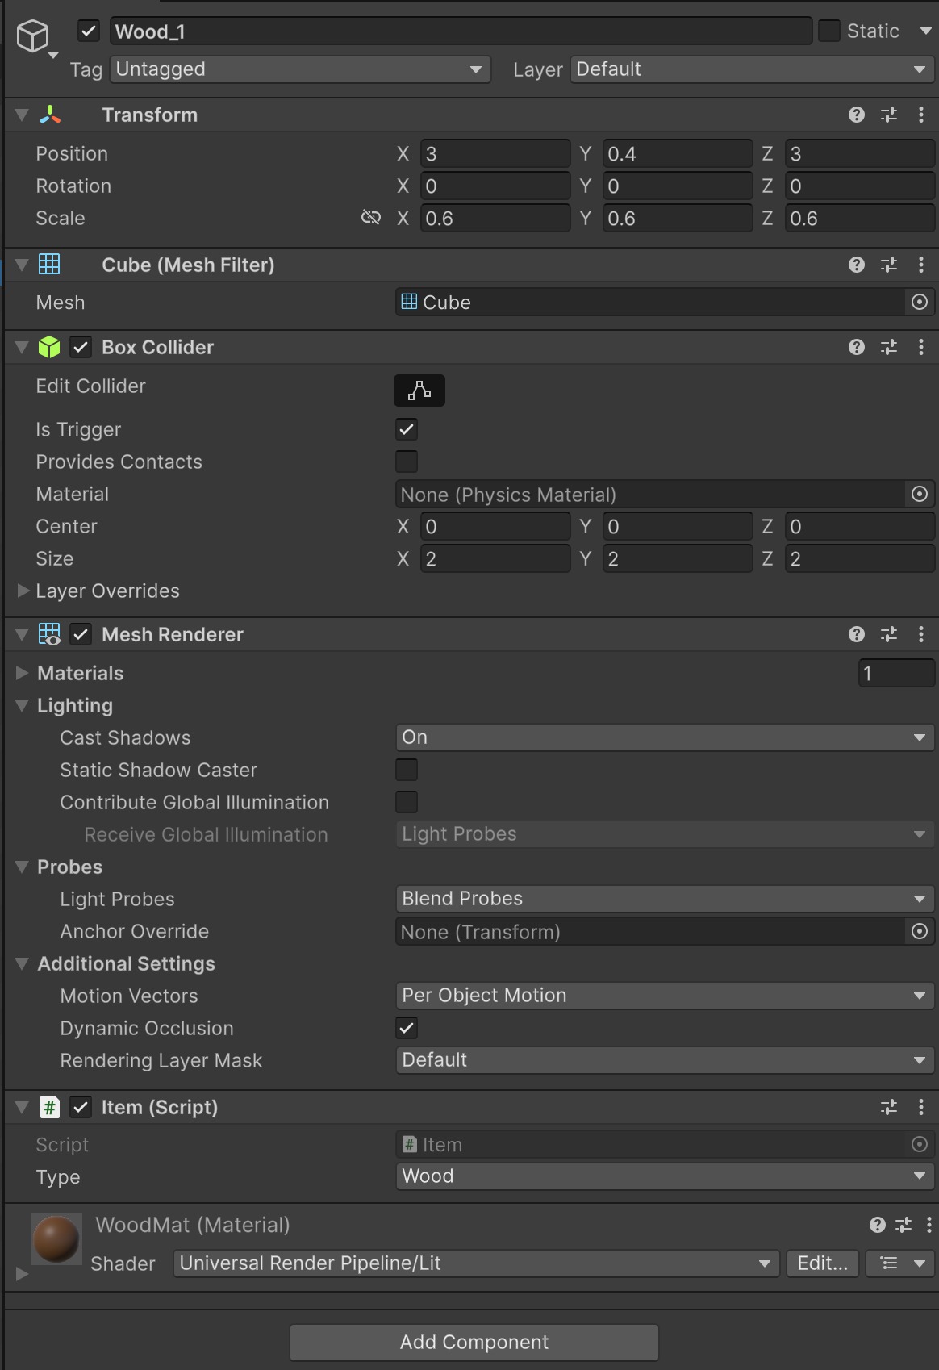
Task: Disable the Mesh Renderer component
Action: tap(81, 634)
